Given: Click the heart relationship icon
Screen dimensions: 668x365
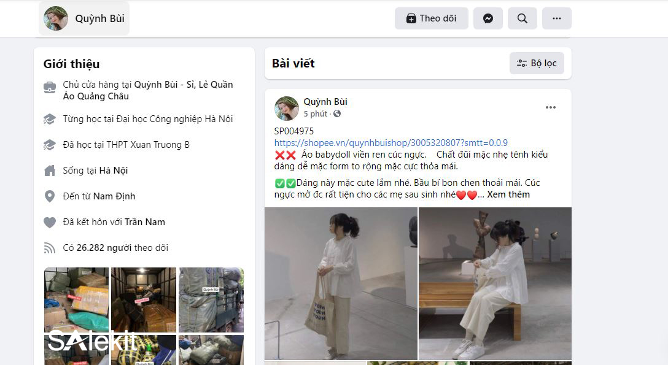Looking at the screenshot, I should [x=50, y=222].
